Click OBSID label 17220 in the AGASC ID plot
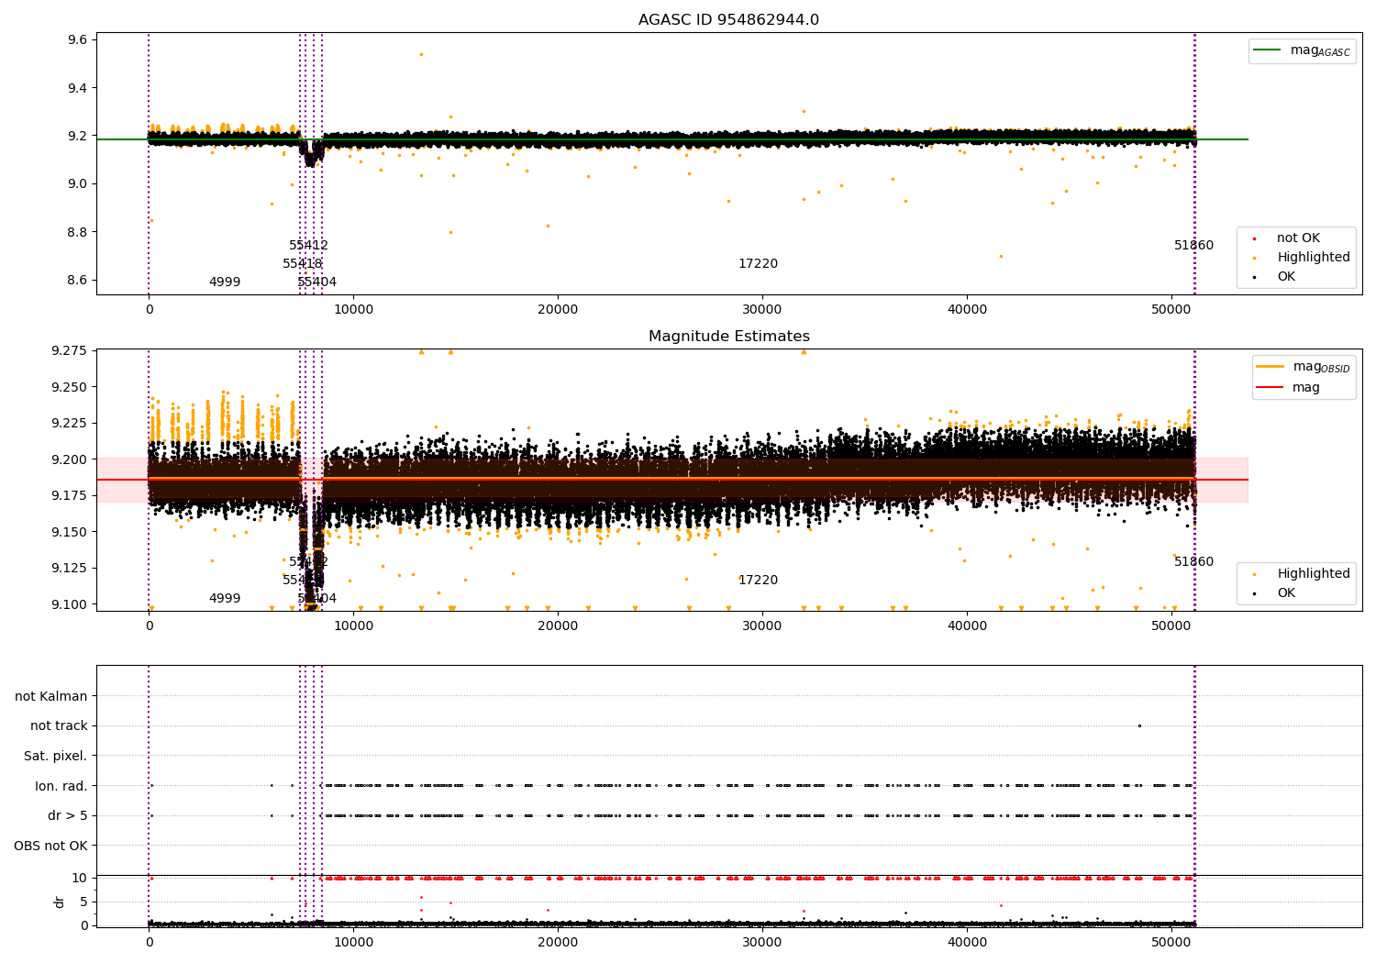This screenshot has width=1376, height=963. coord(758,264)
